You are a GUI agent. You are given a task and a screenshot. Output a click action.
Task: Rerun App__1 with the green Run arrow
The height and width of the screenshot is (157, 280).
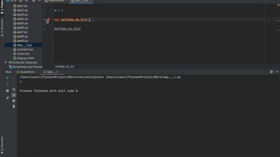(7, 78)
